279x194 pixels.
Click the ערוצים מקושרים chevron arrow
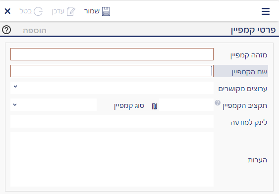point(15,87)
